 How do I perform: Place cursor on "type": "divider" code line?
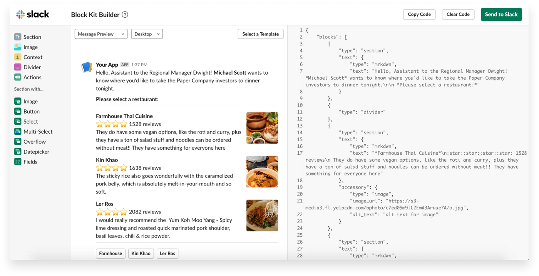362,112
